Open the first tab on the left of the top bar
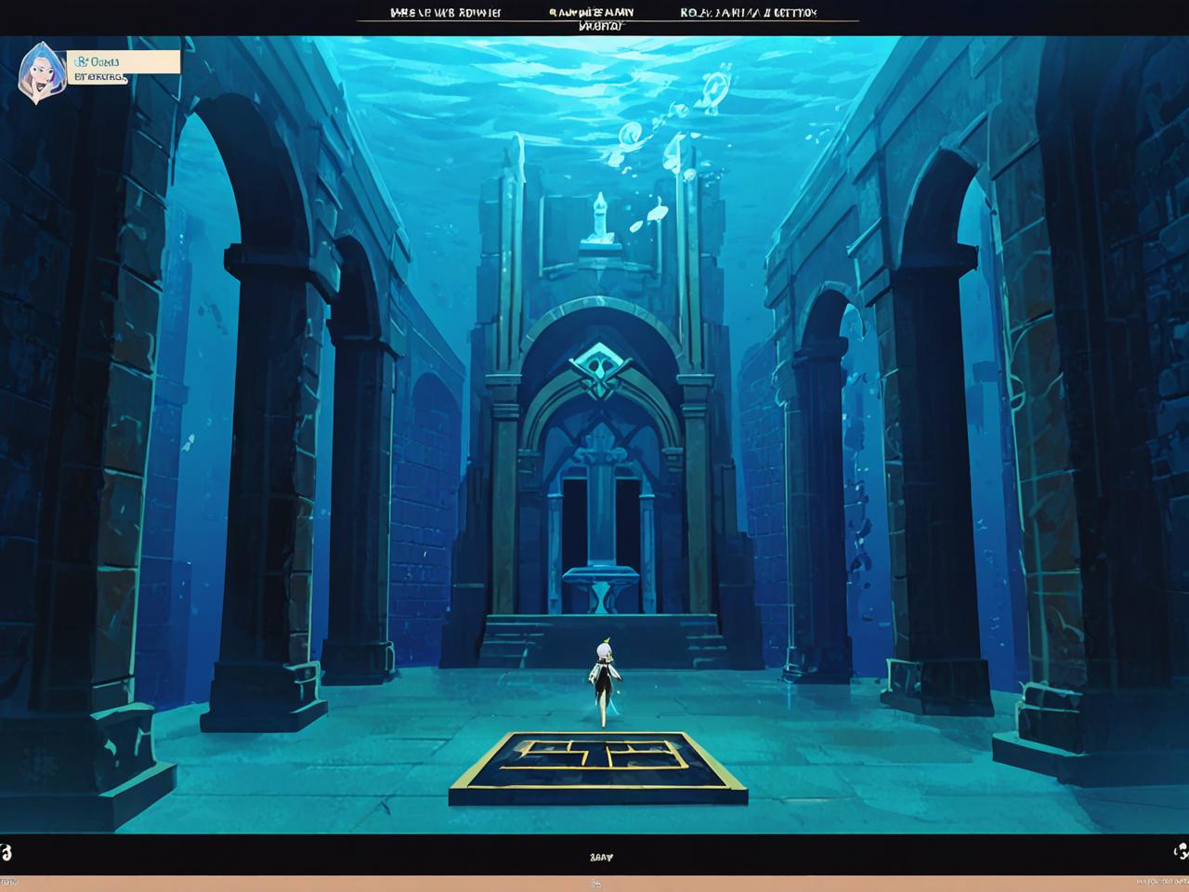The height and width of the screenshot is (892, 1189). 446,13
